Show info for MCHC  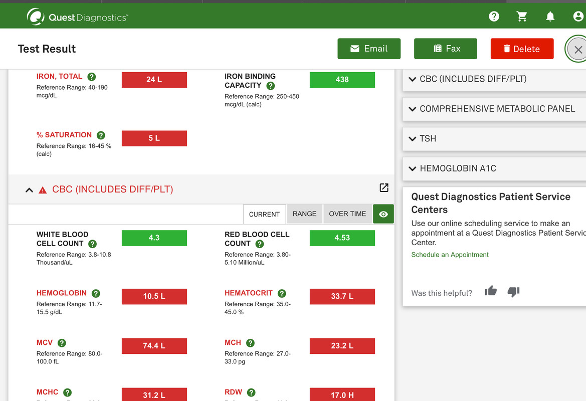click(x=67, y=392)
